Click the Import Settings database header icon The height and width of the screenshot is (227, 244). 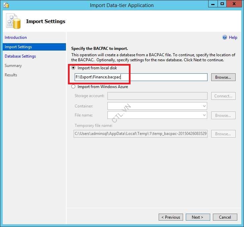point(13,21)
